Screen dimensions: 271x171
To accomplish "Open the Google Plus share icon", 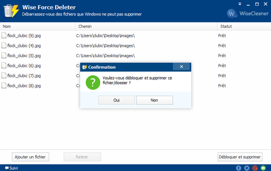I will click(255, 168).
